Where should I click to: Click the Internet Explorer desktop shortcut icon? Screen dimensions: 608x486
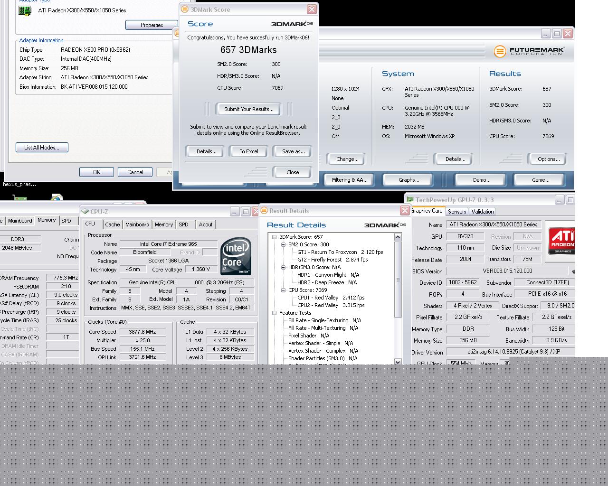point(56,197)
